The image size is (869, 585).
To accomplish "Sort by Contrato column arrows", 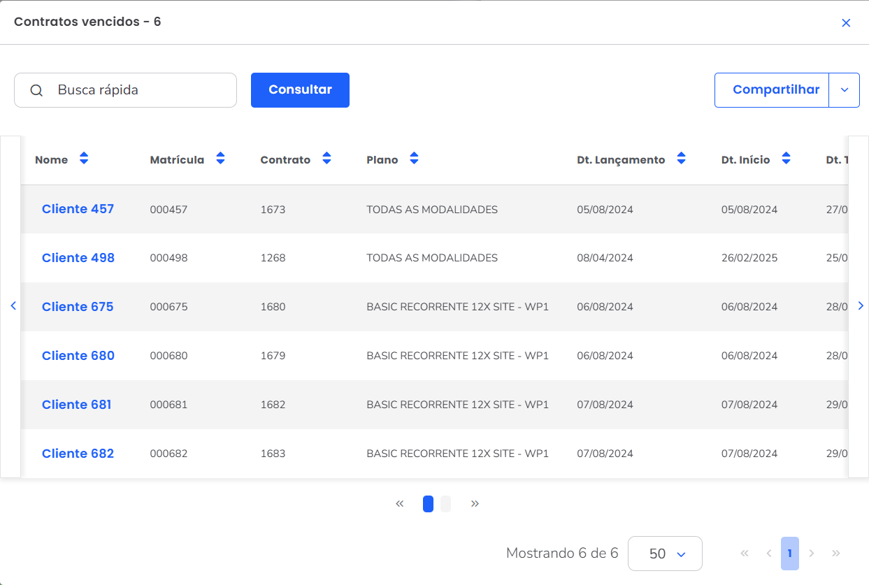I will click(x=326, y=159).
